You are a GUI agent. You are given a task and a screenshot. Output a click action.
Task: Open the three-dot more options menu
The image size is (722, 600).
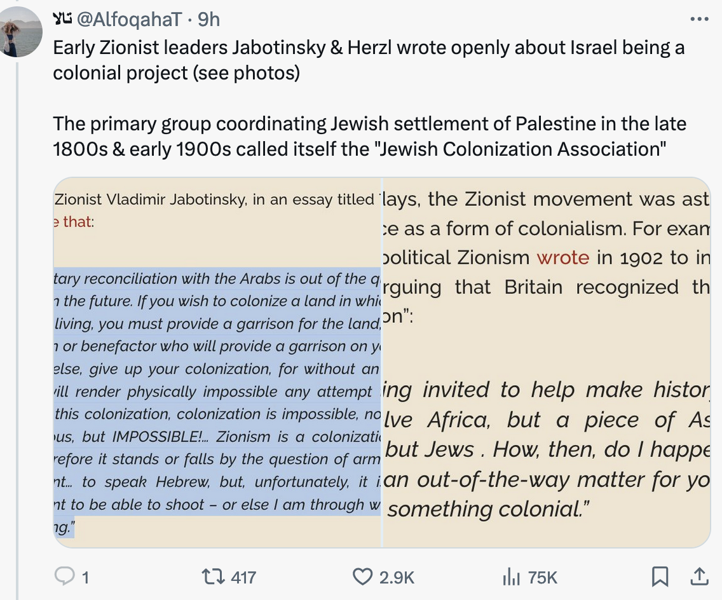[699, 19]
